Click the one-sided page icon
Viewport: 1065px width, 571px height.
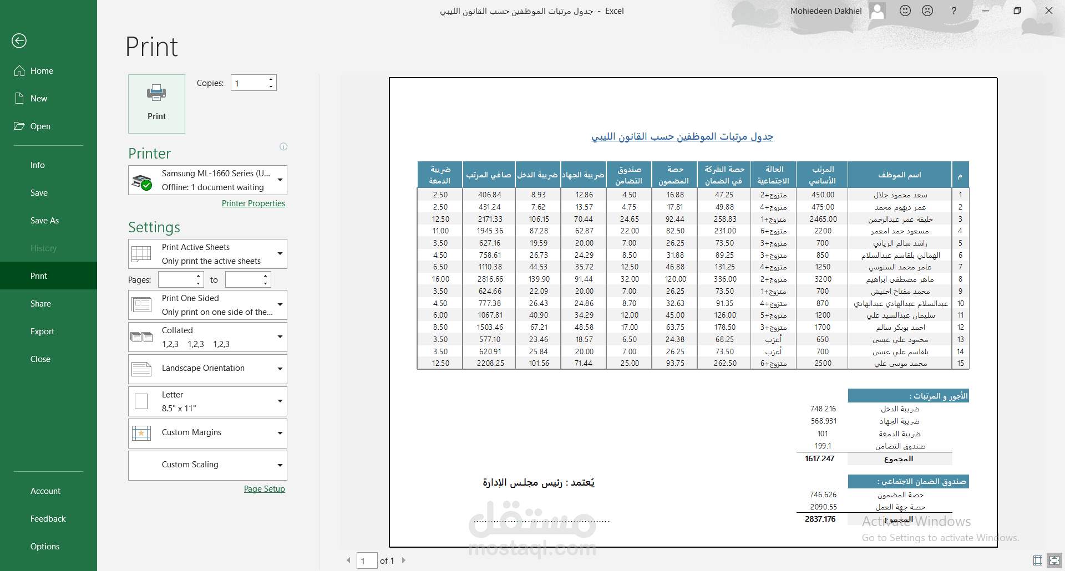(x=141, y=305)
